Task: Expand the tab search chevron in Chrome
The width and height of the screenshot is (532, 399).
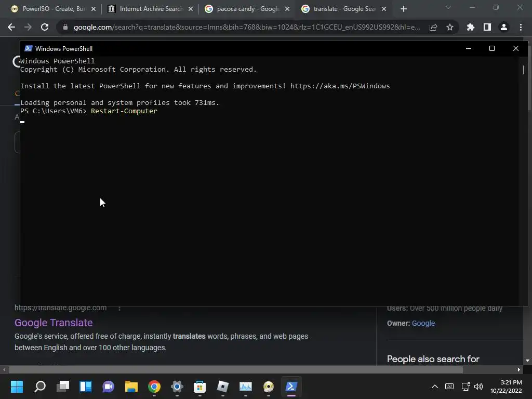Action: [448, 7]
